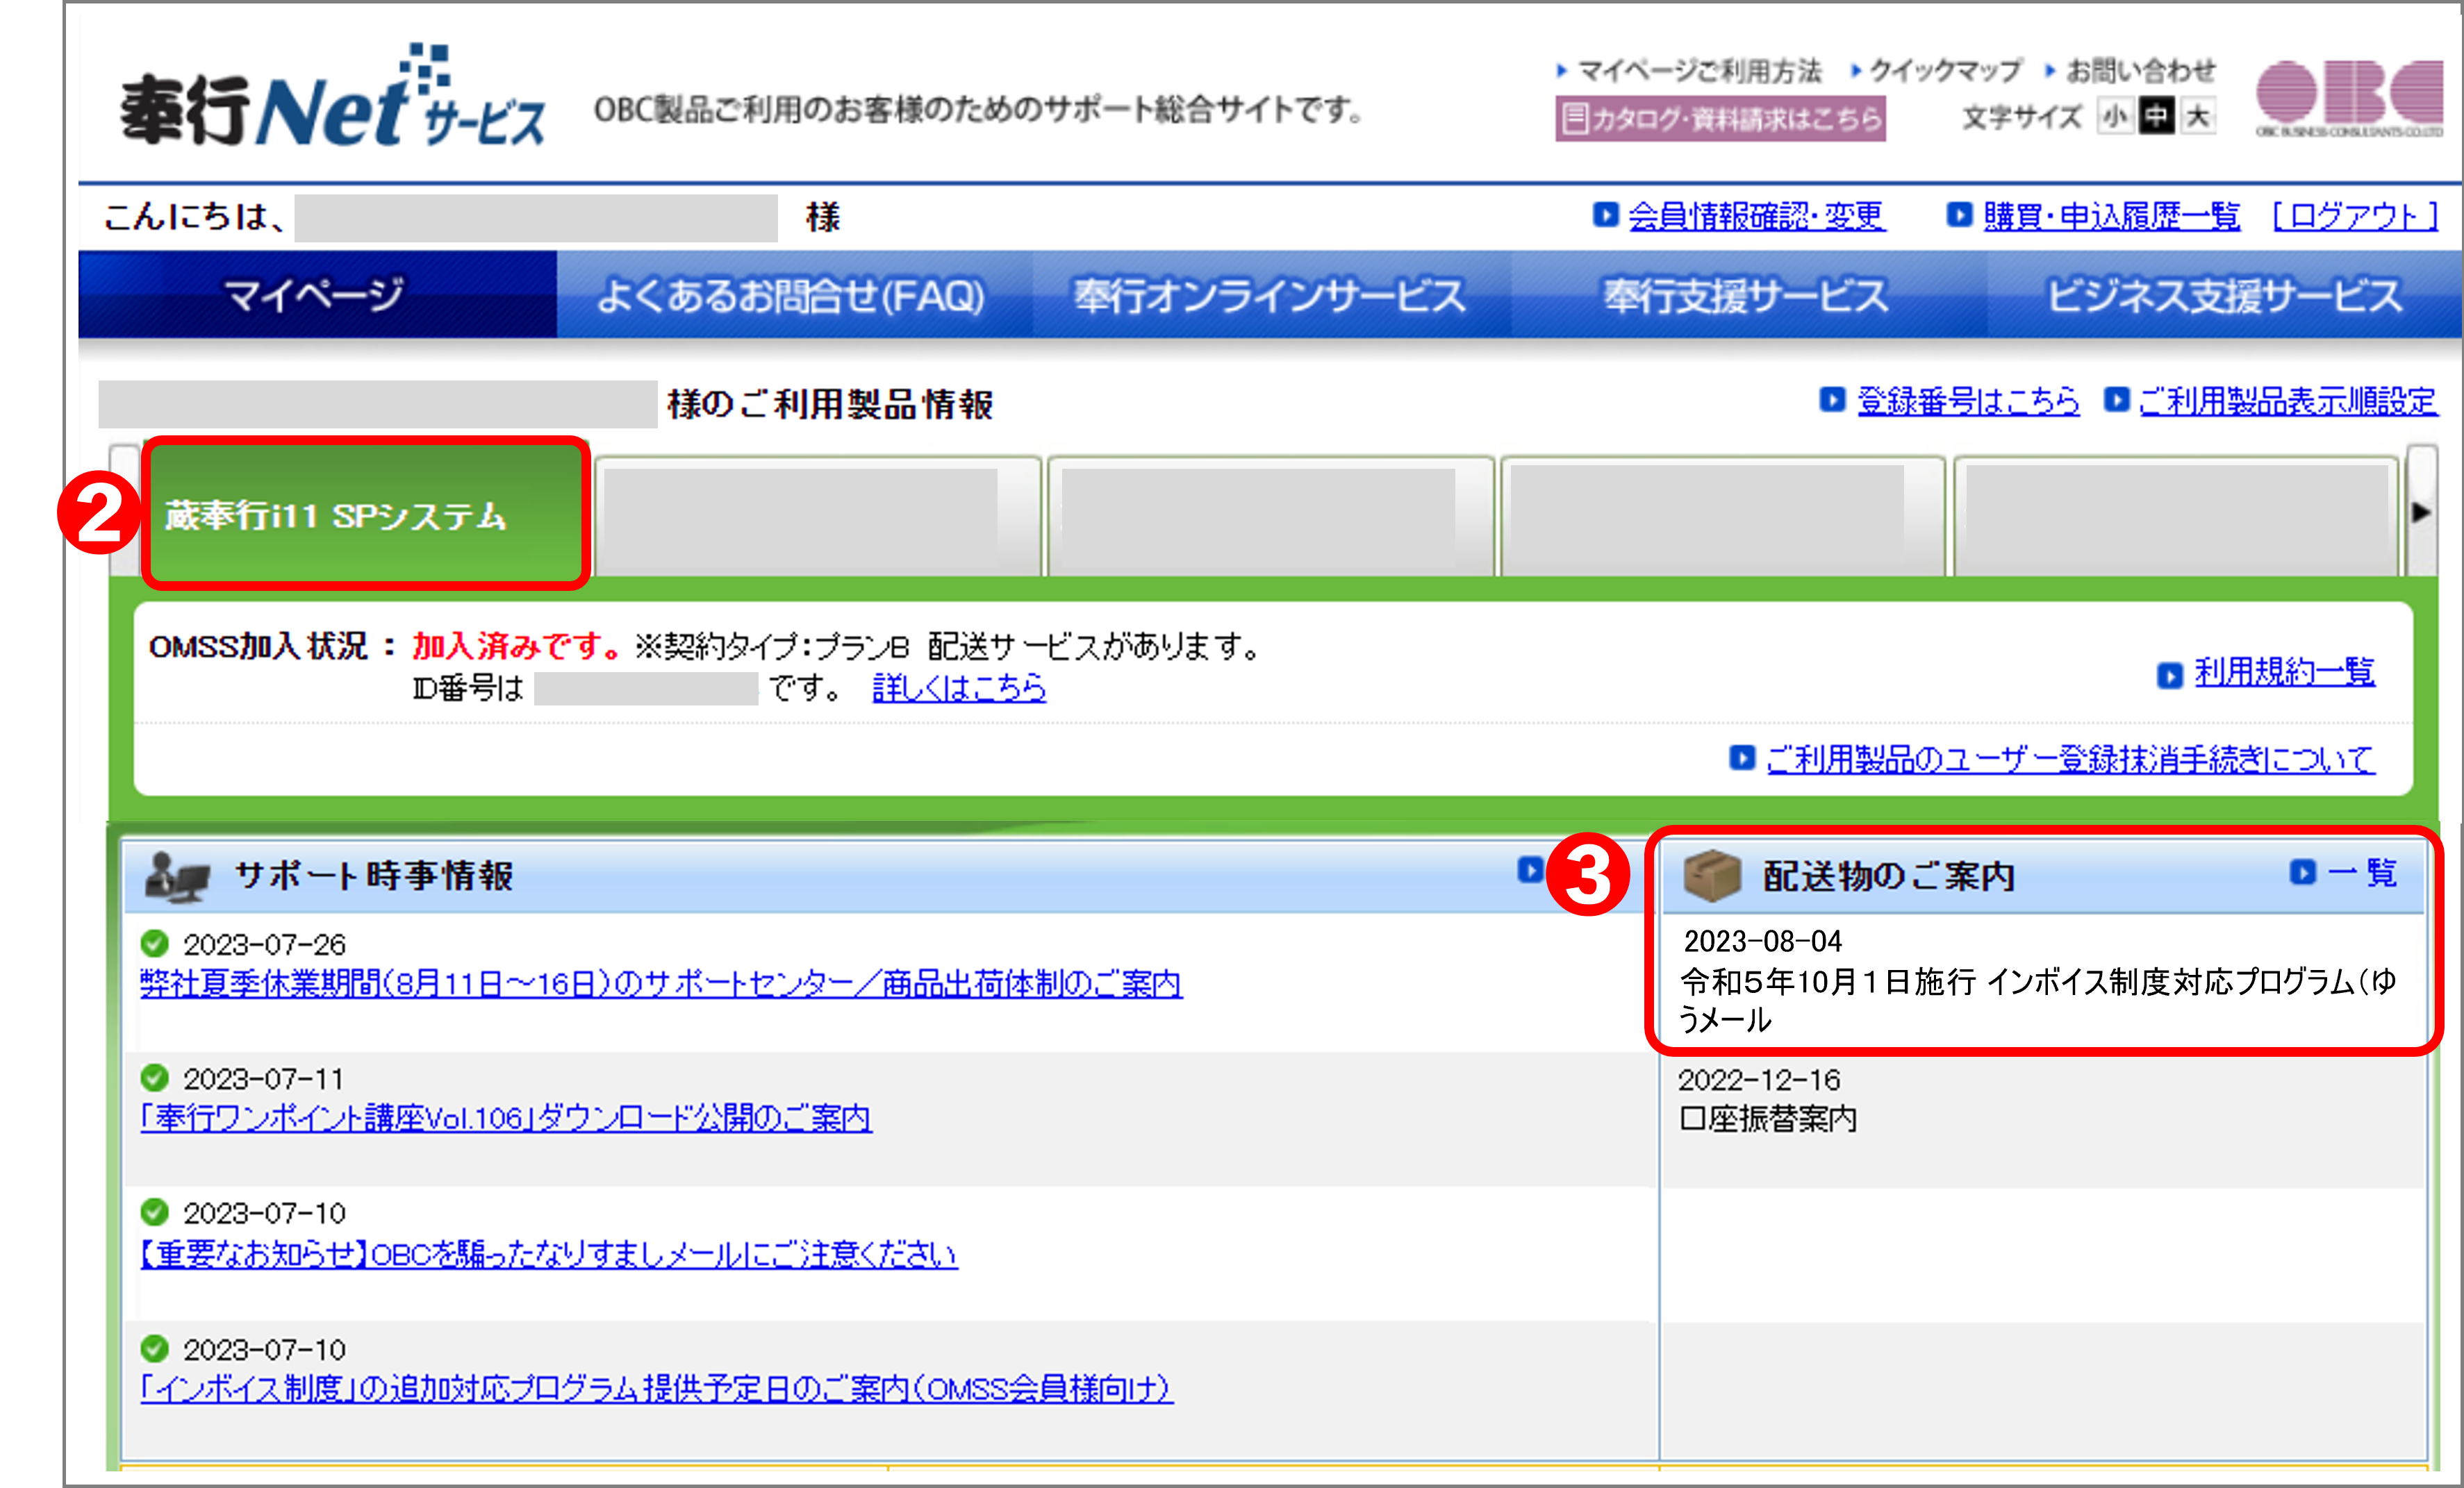The image size is (2464, 1488).
Task: Open 奉行ワンポイント講座Vol.106 download link
Action: coord(506,1118)
